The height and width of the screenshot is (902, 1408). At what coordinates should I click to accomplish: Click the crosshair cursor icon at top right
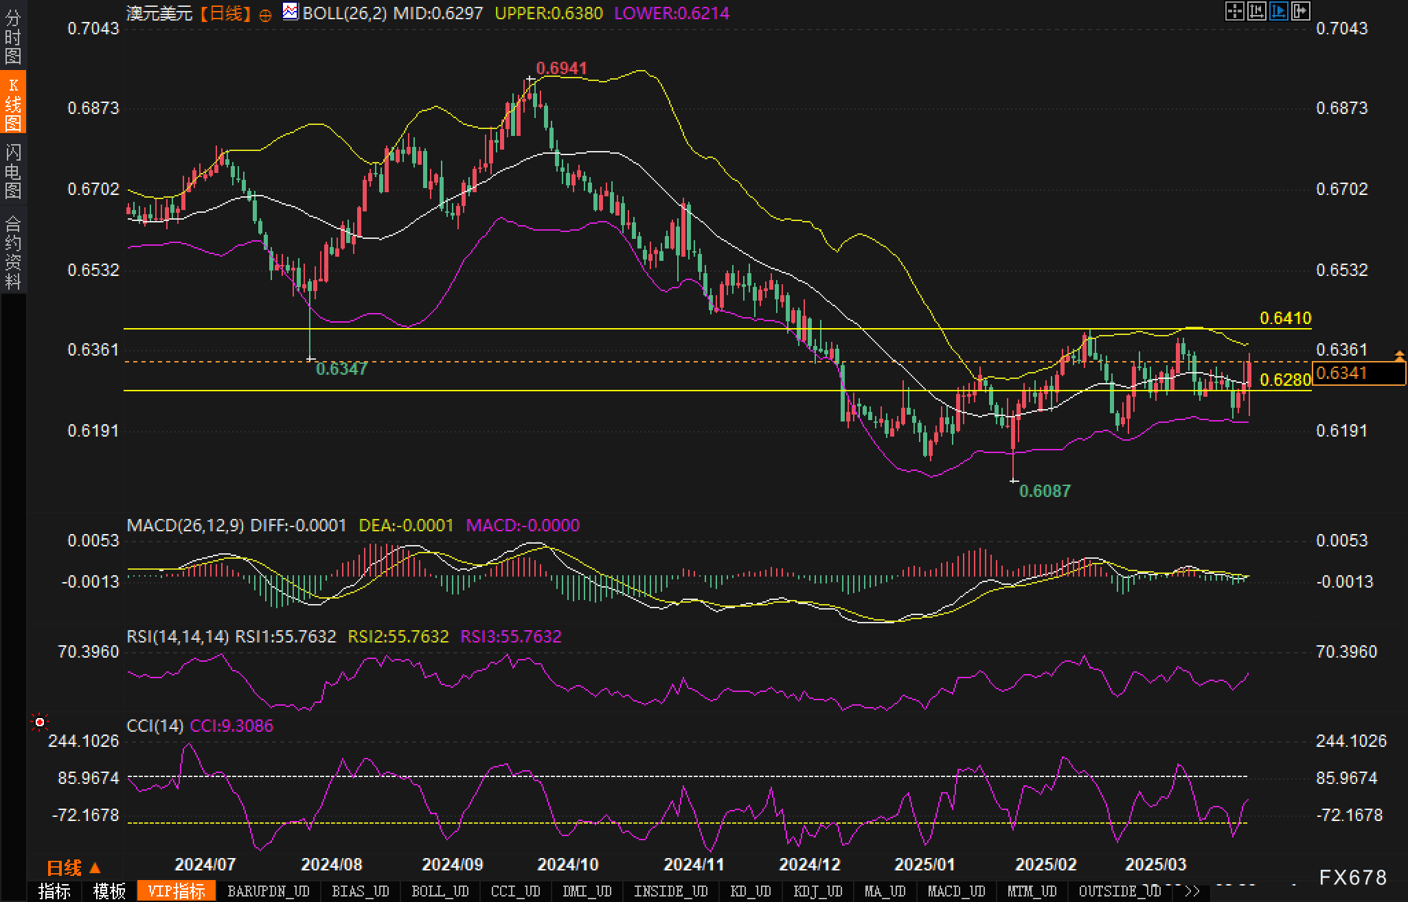click(x=1234, y=11)
